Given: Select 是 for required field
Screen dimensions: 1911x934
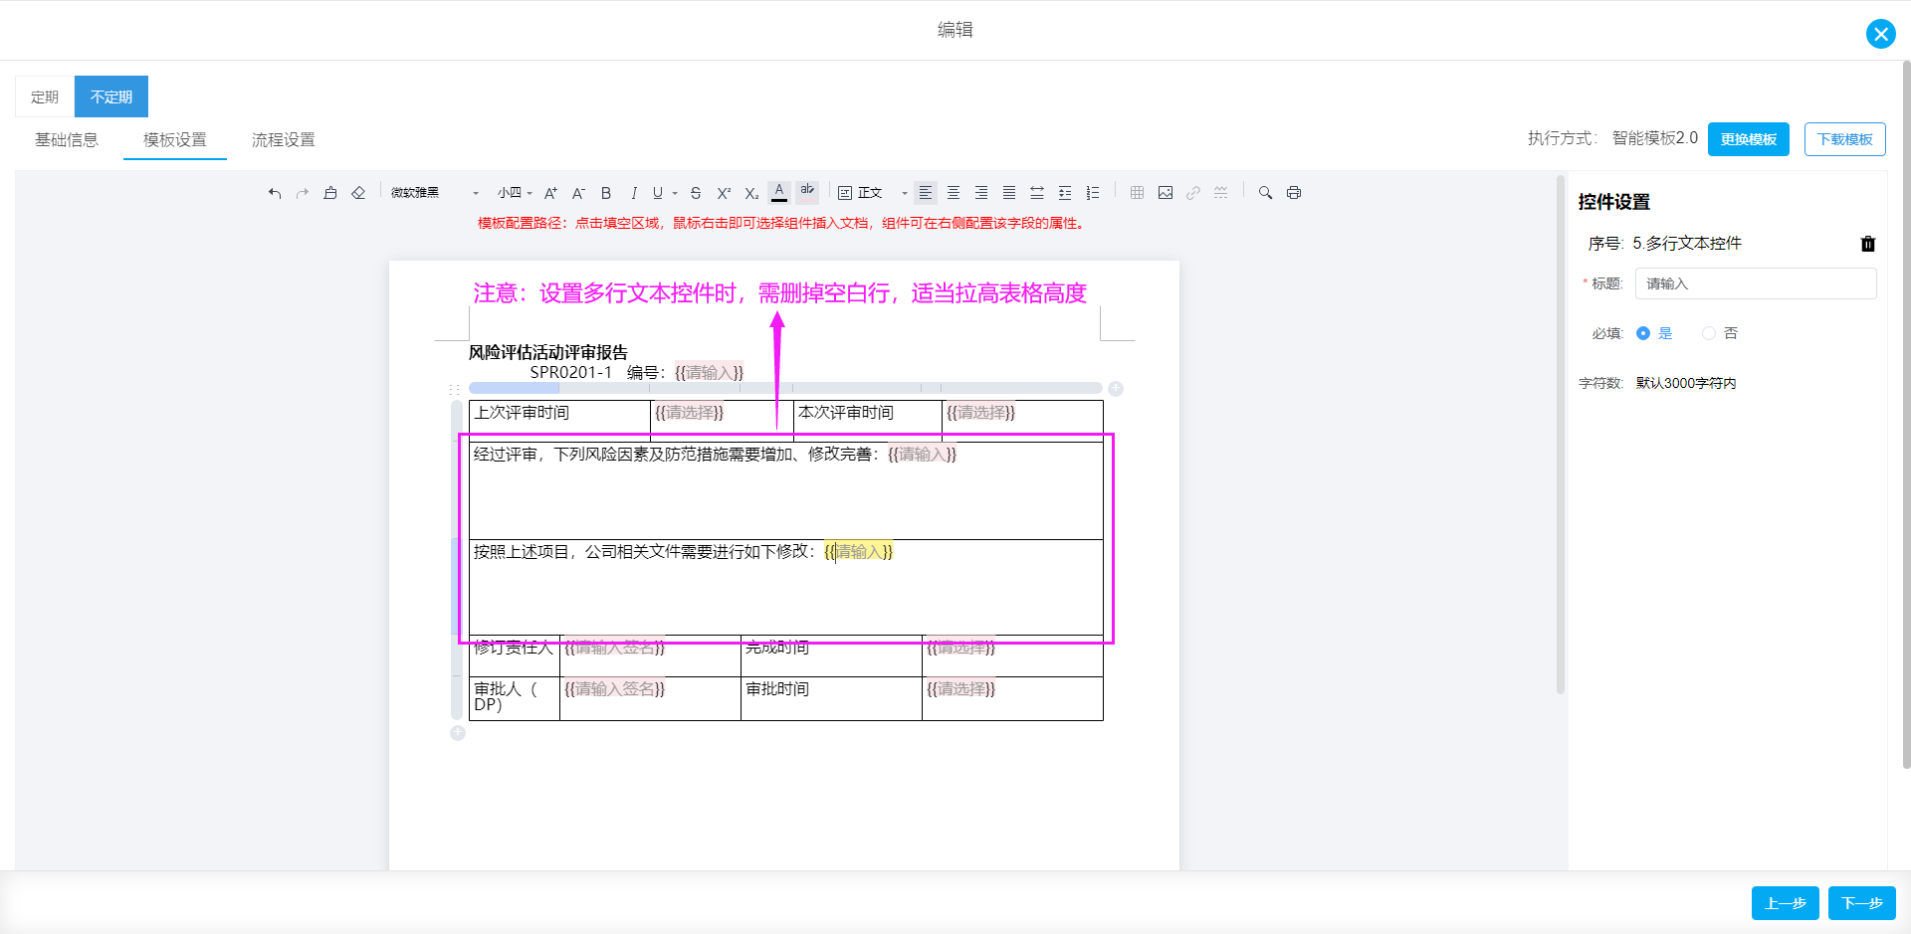Looking at the screenshot, I should pos(1643,333).
